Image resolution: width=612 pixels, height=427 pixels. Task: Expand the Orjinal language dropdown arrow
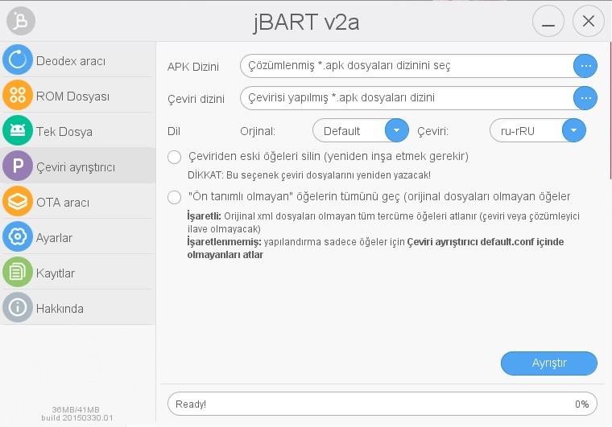tap(396, 130)
